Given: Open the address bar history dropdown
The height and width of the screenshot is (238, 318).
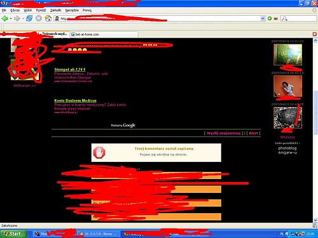Looking at the screenshot, I should pyautogui.click(x=263, y=18).
